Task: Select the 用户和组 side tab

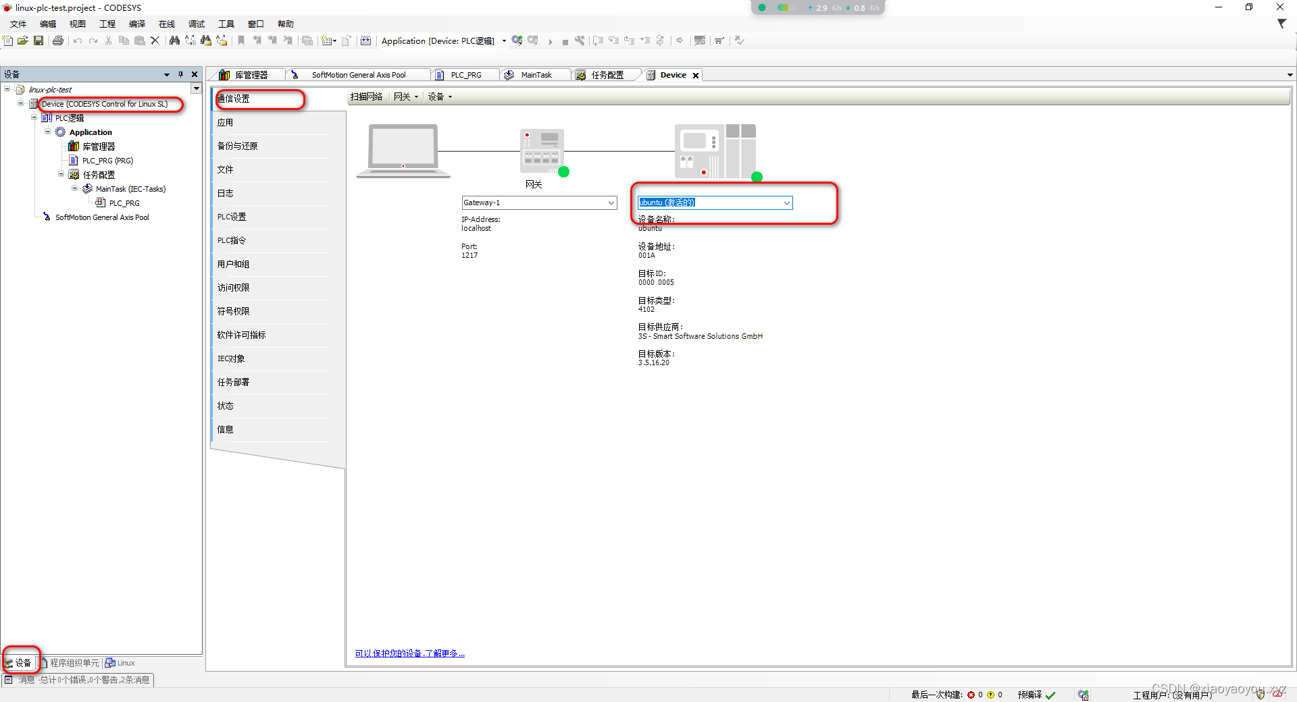Action: click(270, 264)
